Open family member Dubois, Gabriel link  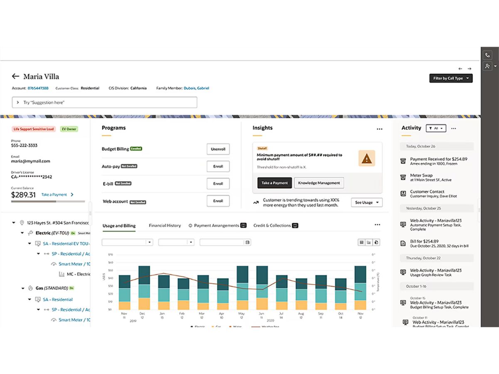click(x=196, y=88)
